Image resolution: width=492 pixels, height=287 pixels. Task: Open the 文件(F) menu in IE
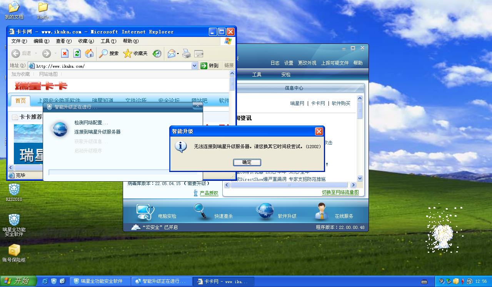click(x=19, y=41)
